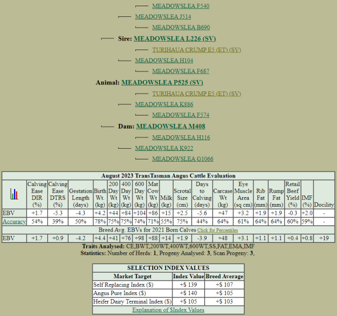This screenshot has width=337, height=316.
Task: Click the Eye Muscle Area column header
Action: [x=243, y=194]
